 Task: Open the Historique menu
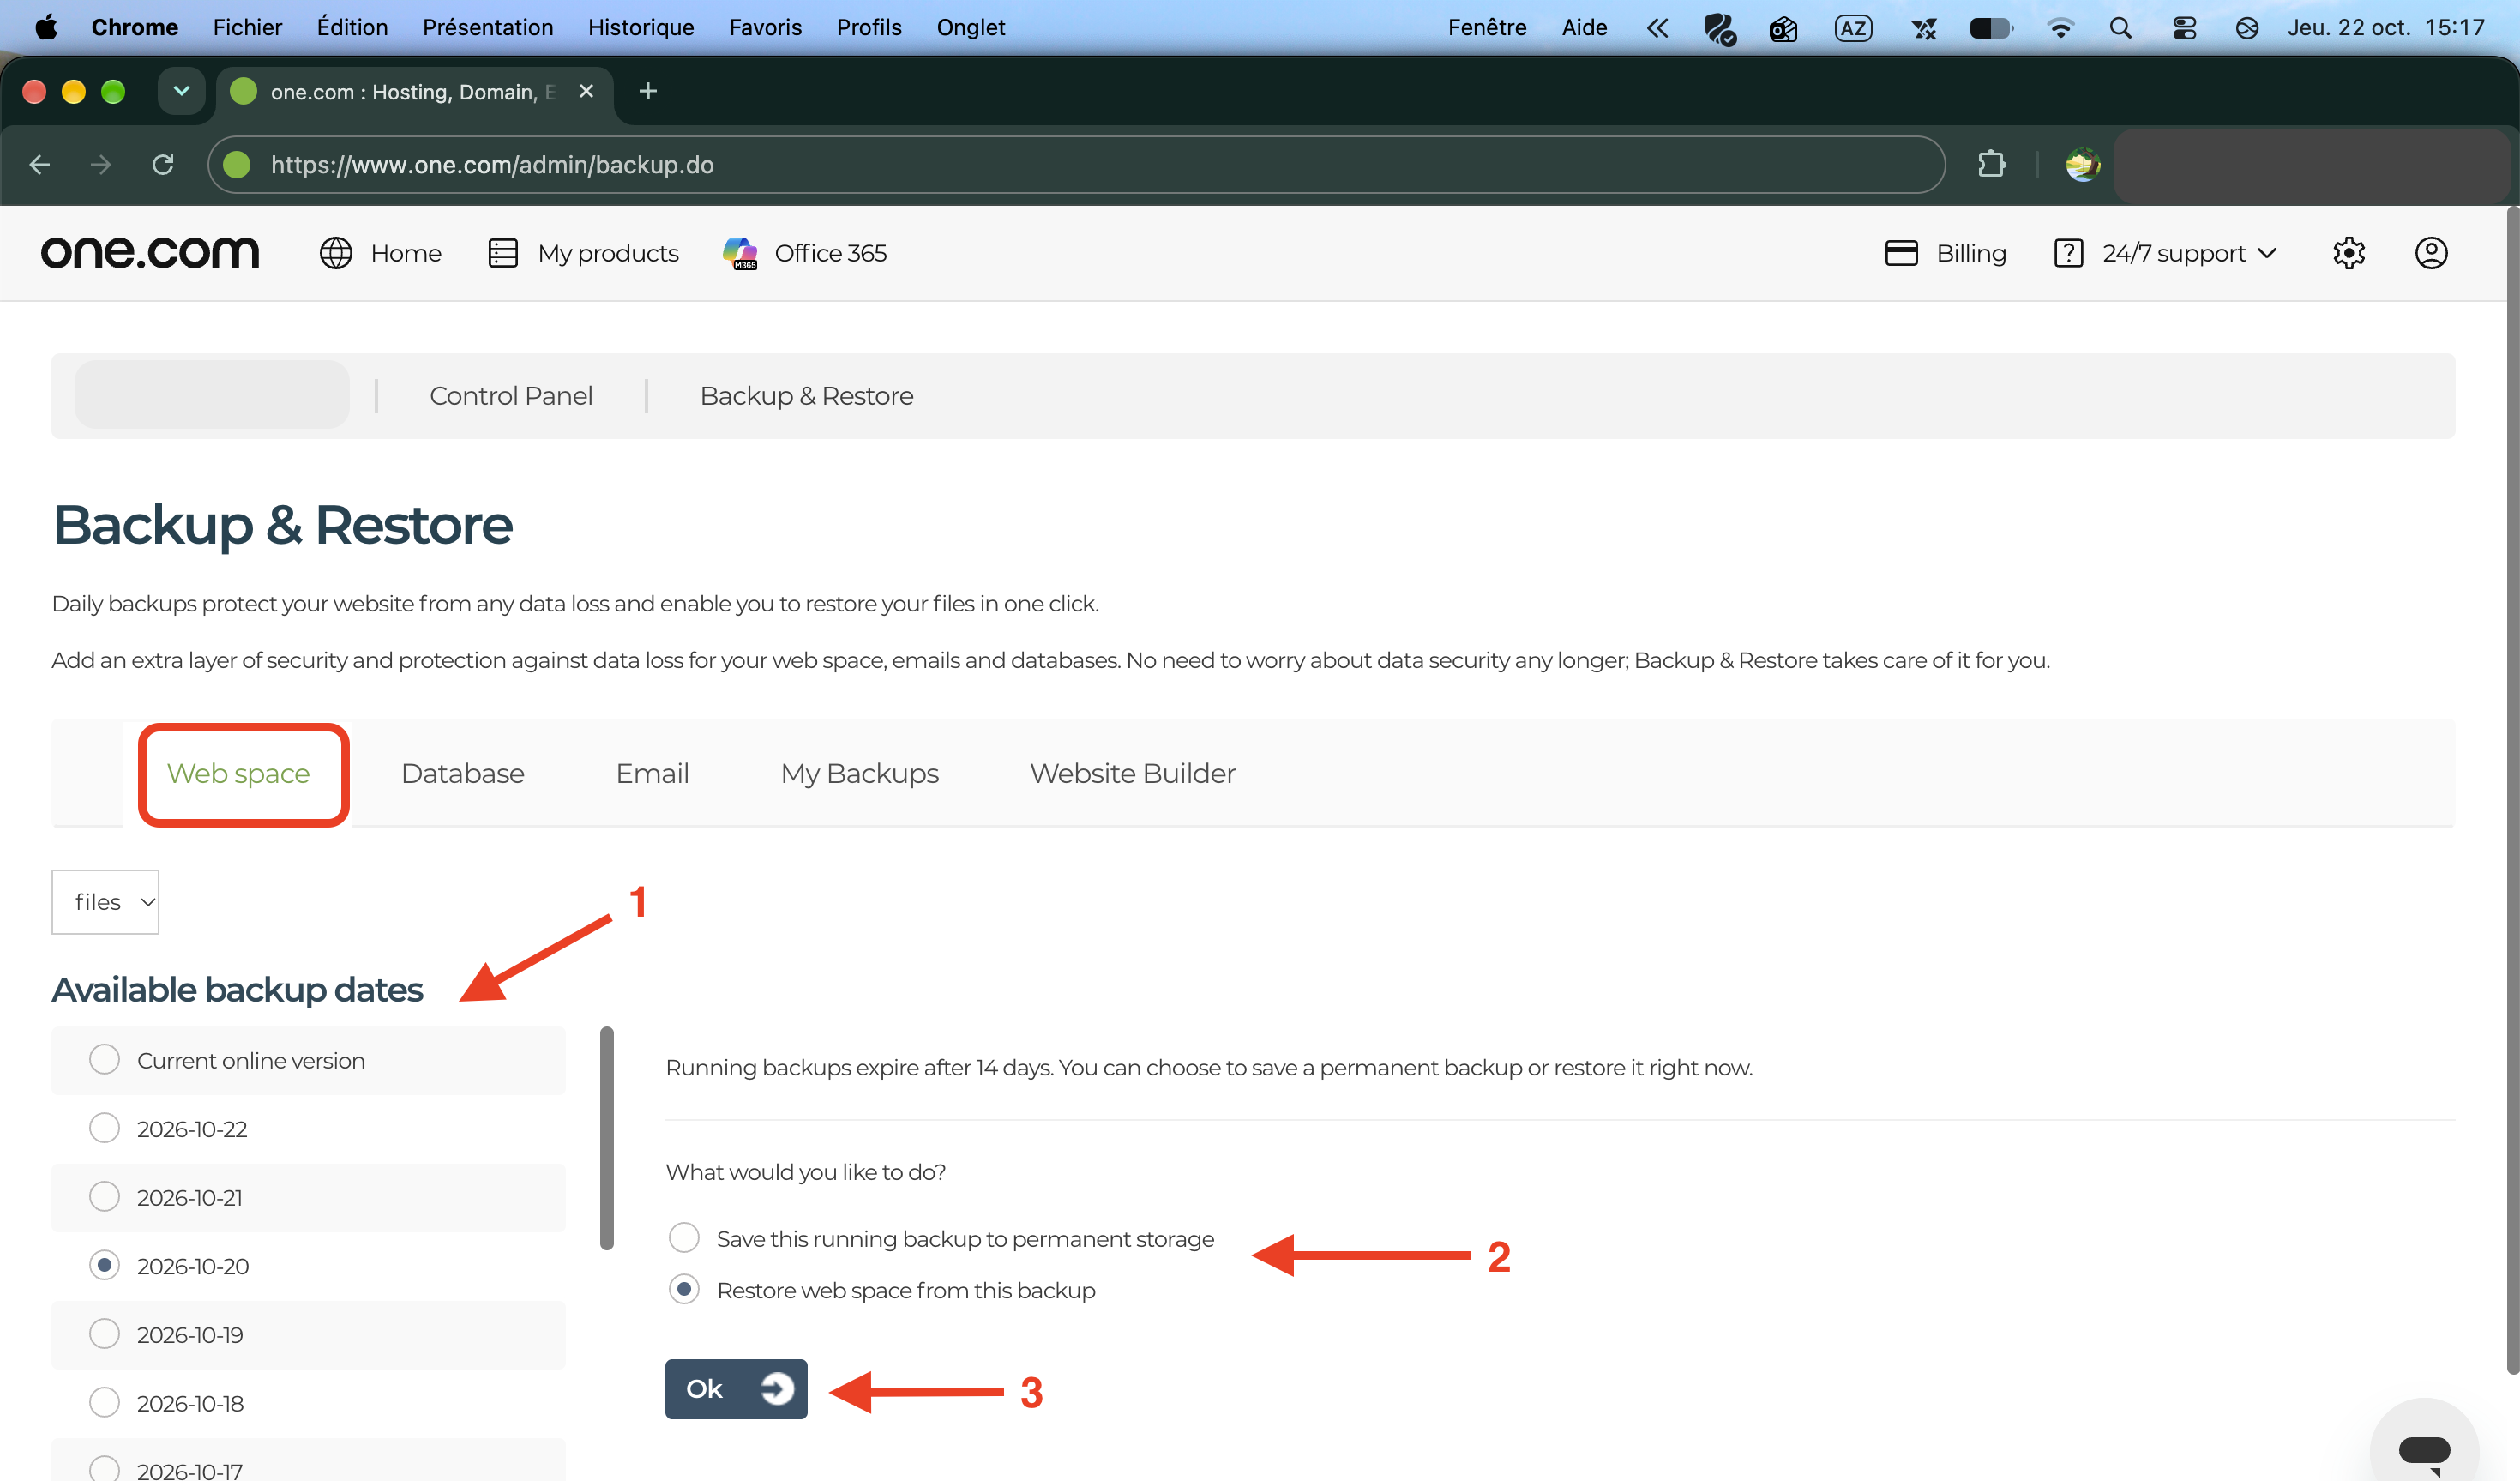click(641, 27)
